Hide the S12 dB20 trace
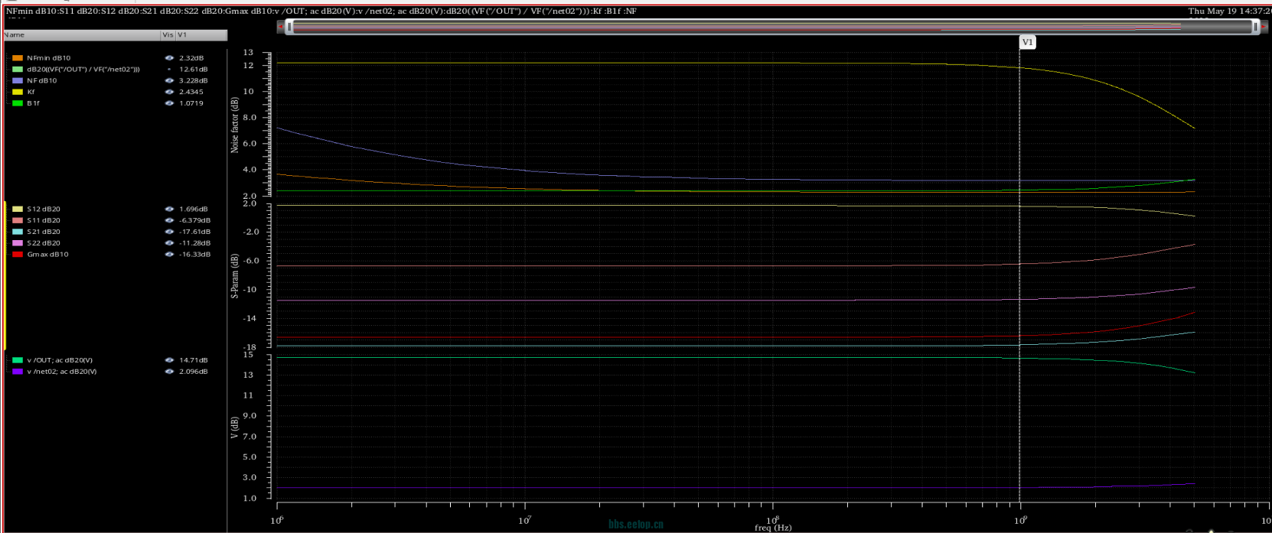1272x533 pixels. pos(169,209)
